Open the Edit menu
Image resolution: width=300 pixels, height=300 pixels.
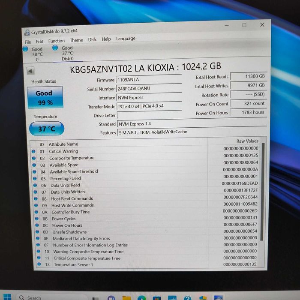tap(39, 42)
